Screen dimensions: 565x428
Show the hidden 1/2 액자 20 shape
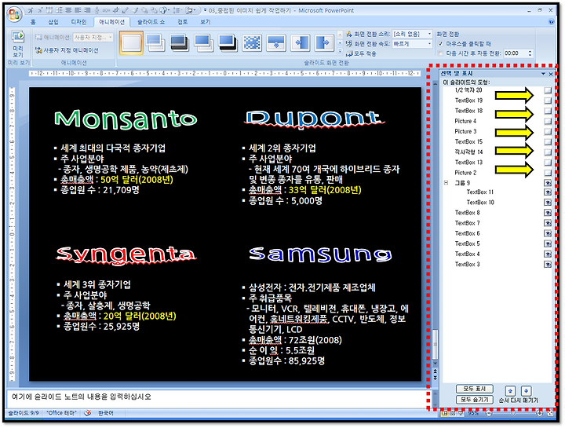548,90
